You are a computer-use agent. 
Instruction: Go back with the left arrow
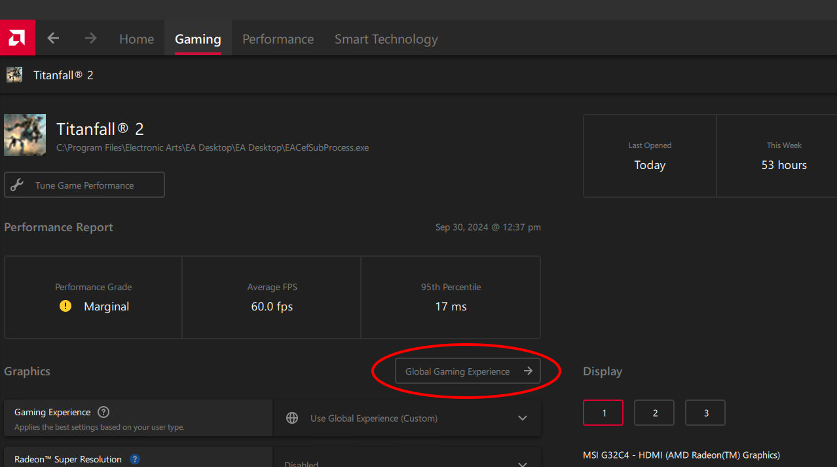53,39
